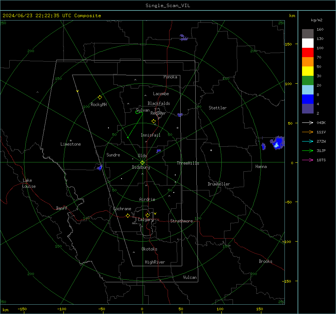Click the yellow diamond marker above Calgary label

(147, 215)
